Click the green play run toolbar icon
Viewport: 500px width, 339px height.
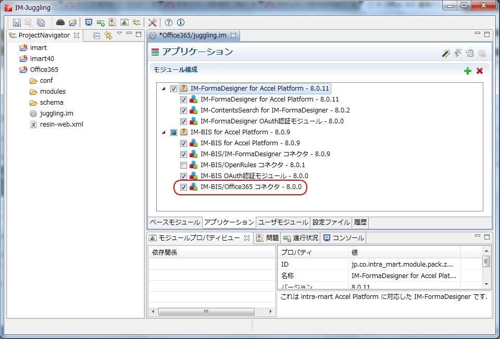tap(101, 22)
